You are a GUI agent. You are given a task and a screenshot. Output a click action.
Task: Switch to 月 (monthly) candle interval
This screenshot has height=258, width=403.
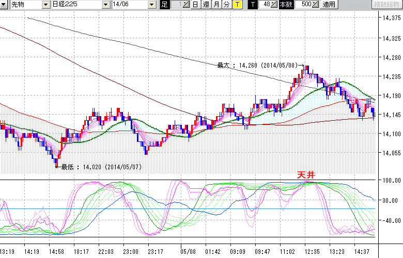(216, 5)
